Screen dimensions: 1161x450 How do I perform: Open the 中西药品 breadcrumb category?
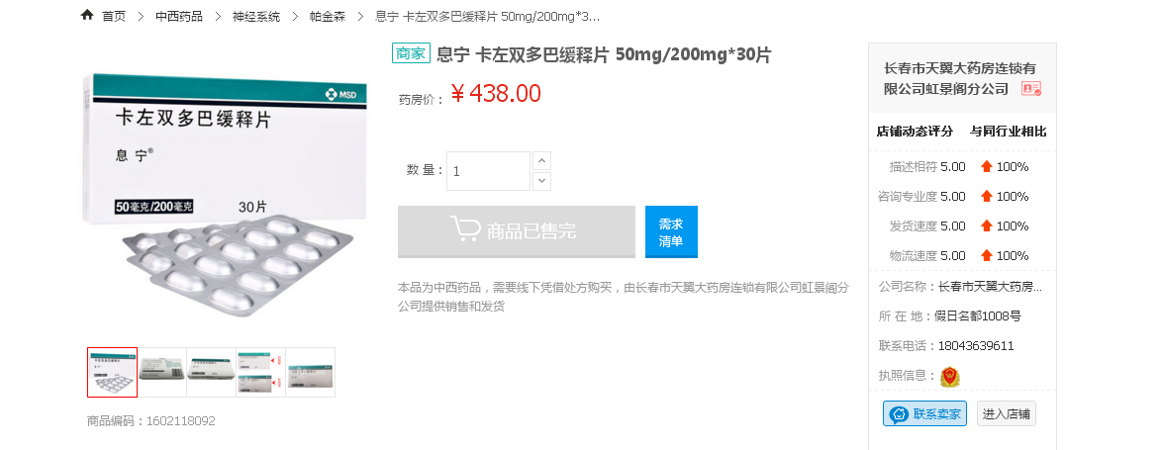tap(179, 17)
